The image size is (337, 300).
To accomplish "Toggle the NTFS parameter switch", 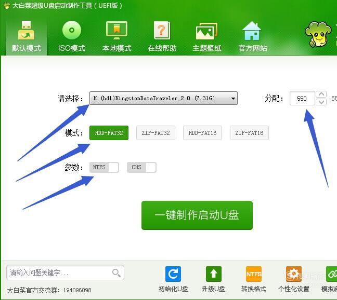I will 104,167.
